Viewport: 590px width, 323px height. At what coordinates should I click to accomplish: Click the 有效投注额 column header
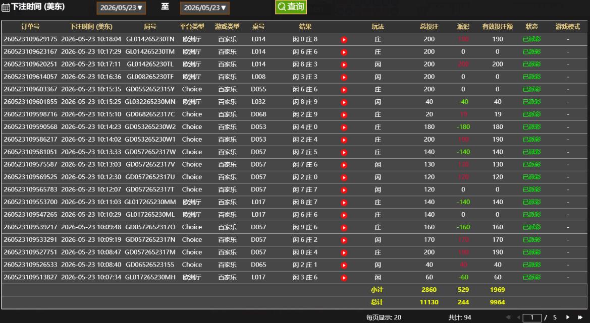click(x=498, y=27)
